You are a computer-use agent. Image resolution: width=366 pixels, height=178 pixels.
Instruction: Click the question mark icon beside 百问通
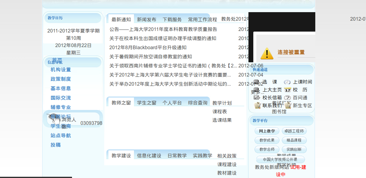287,98
